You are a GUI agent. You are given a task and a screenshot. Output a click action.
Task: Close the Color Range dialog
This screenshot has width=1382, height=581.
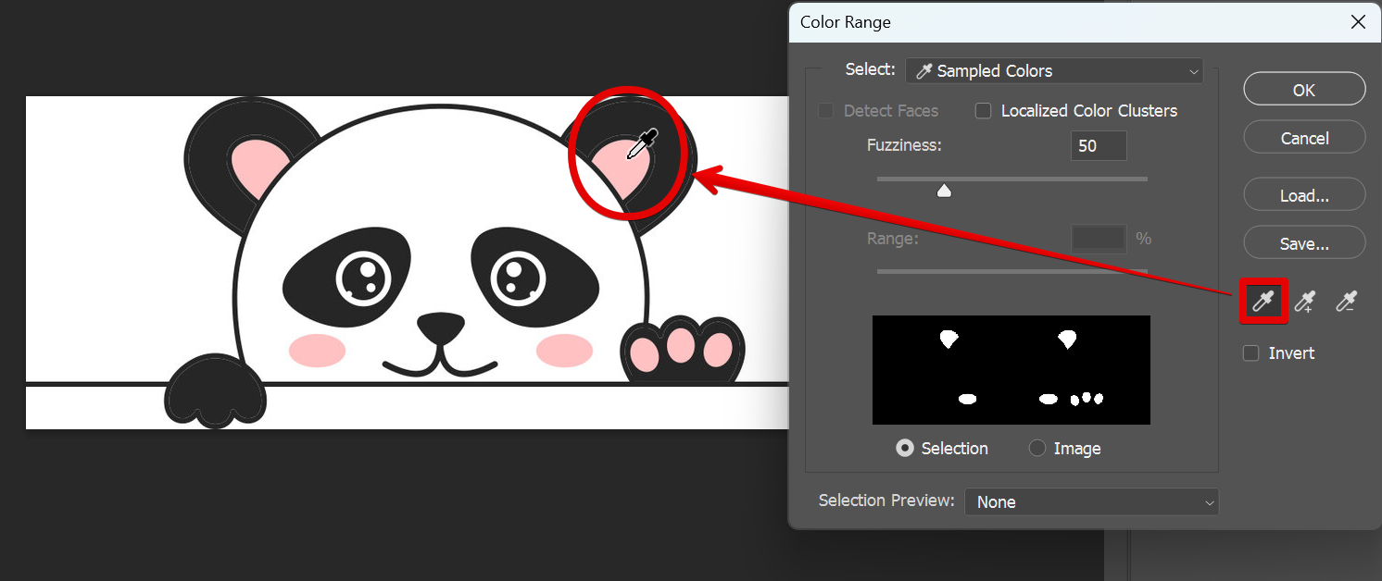(x=1358, y=22)
